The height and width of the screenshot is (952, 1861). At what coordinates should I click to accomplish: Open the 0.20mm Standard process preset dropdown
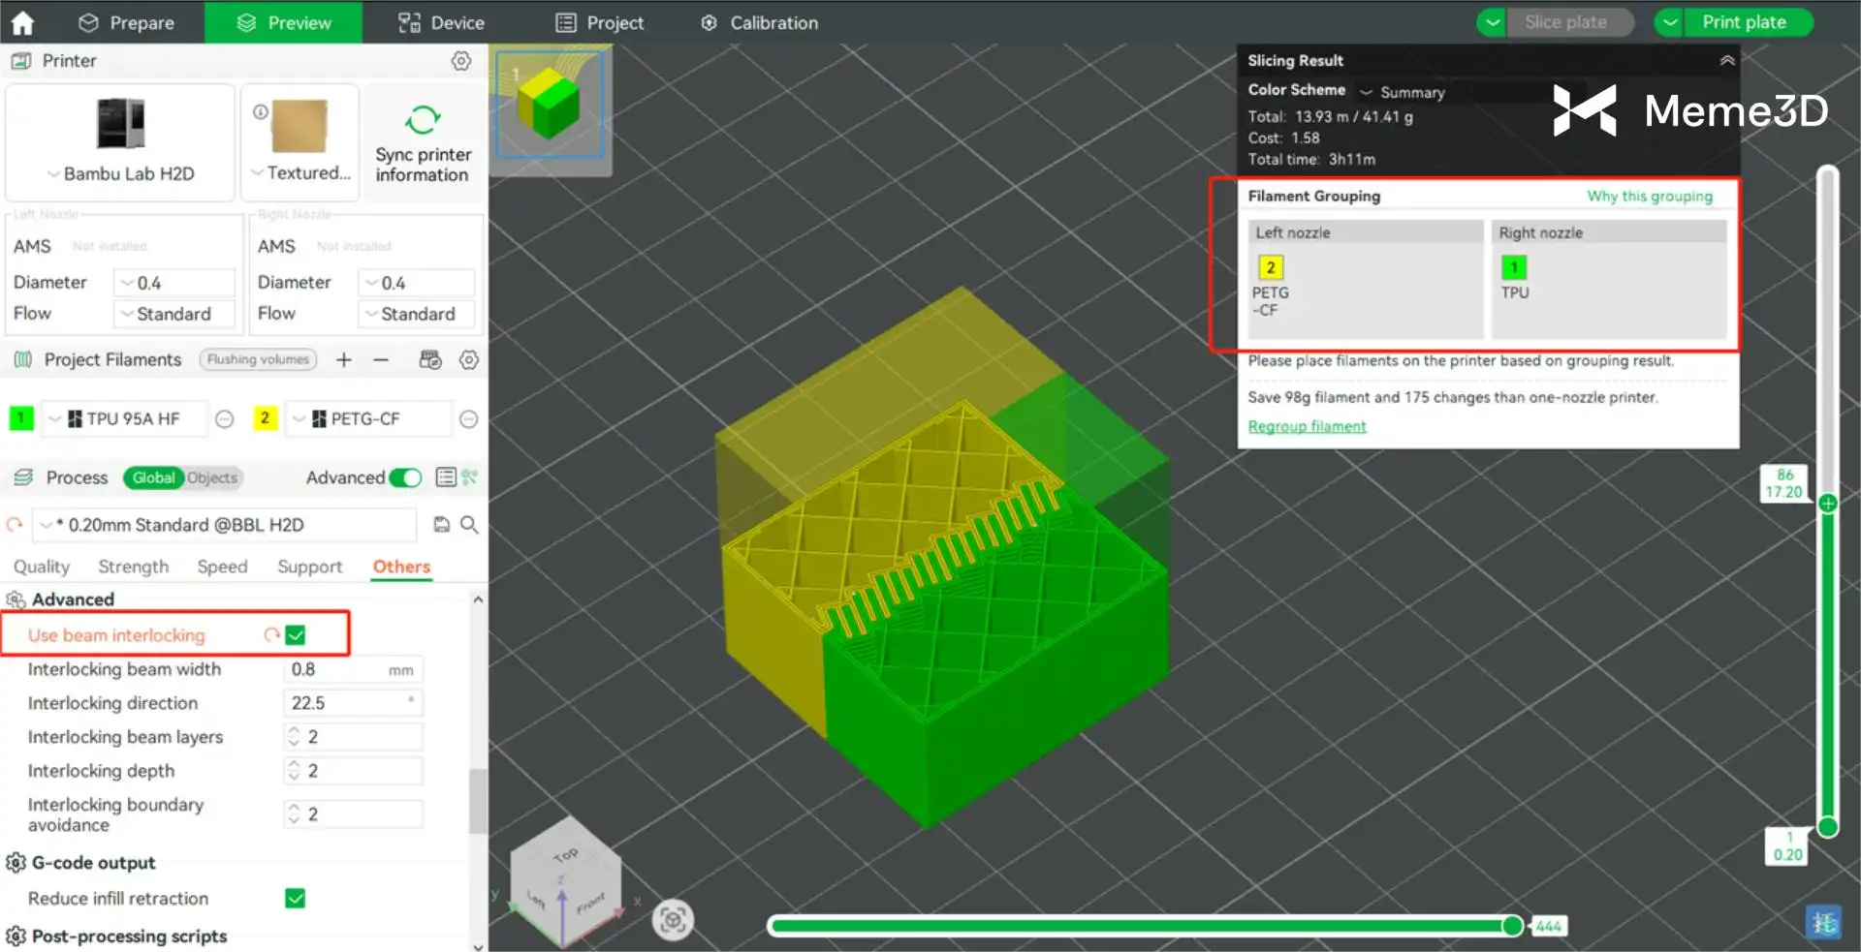pyautogui.click(x=46, y=525)
